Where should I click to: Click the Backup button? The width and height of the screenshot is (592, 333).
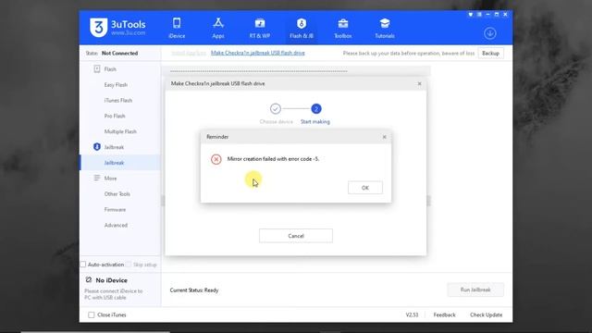pos(490,54)
